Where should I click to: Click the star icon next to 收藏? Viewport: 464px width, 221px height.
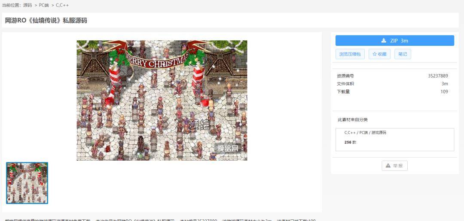point(375,54)
